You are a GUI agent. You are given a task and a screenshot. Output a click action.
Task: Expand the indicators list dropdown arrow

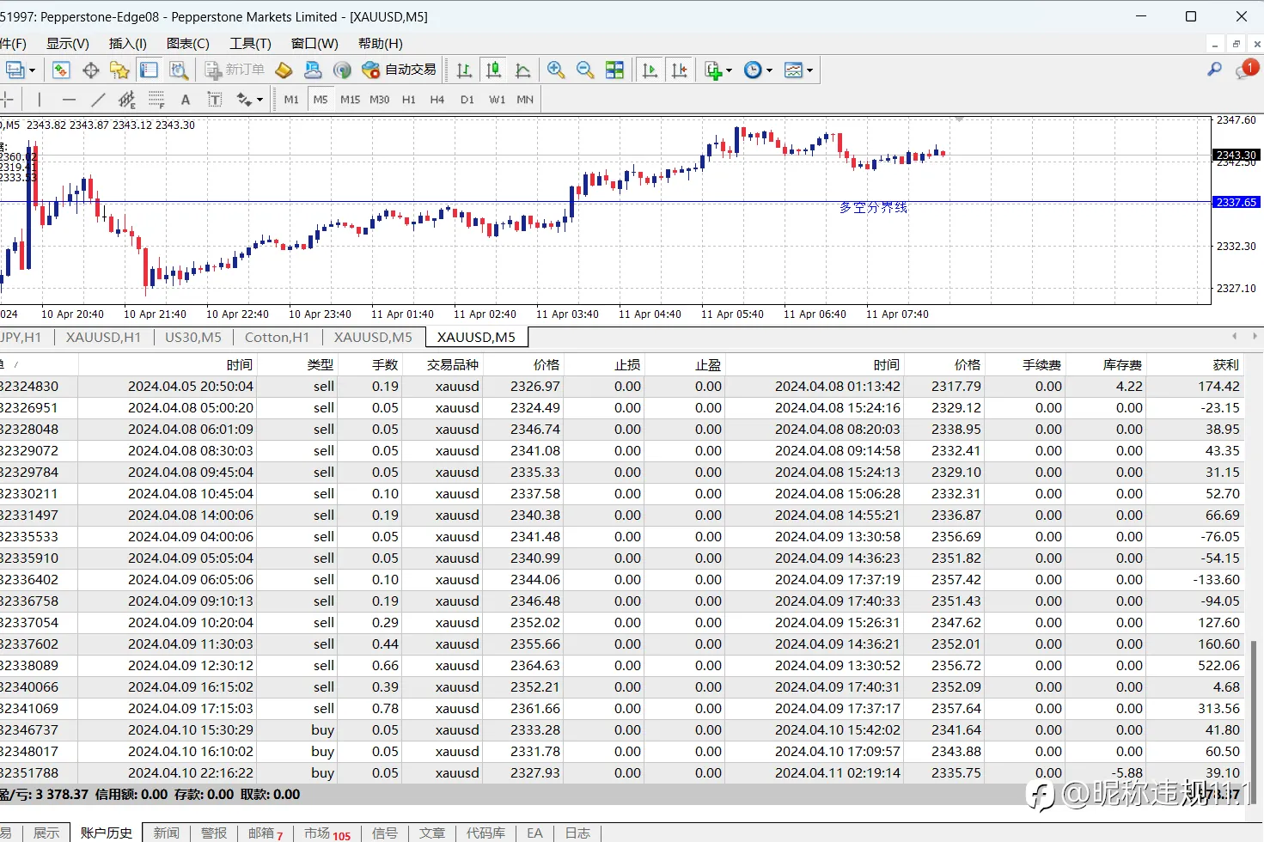[x=729, y=70]
